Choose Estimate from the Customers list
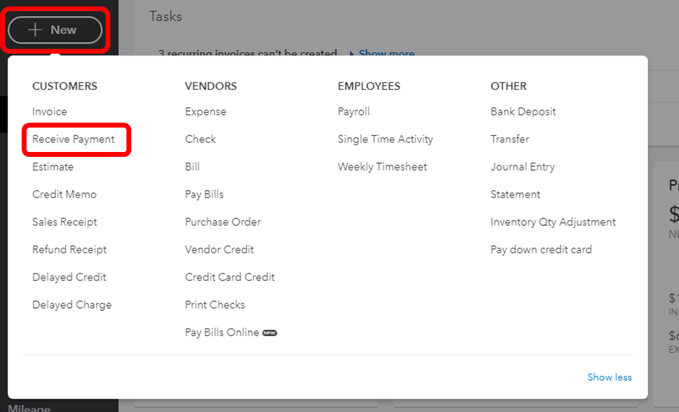Viewport: 679px width, 412px height. pos(53,167)
